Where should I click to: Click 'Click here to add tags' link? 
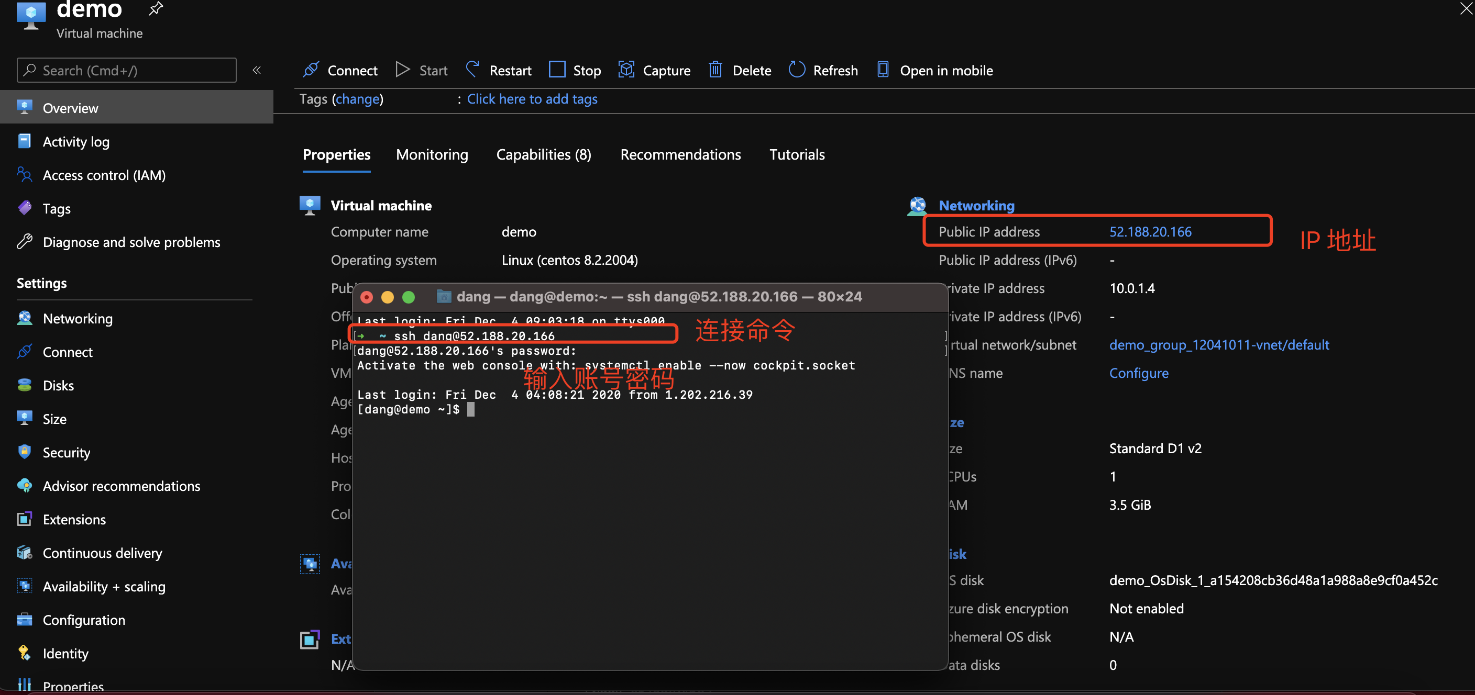(x=532, y=99)
